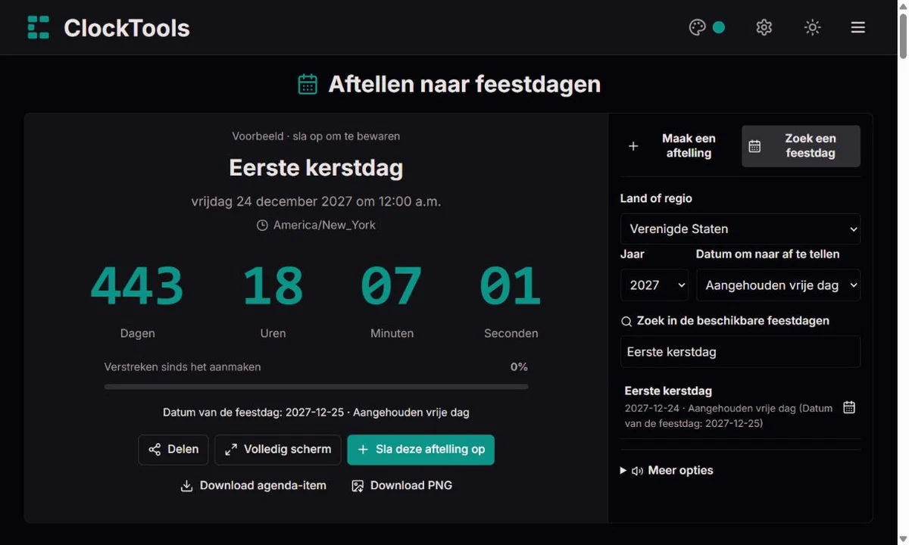The height and width of the screenshot is (545, 909).
Task: Click the ClockTools logo icon
Action: tap(39, 27)
